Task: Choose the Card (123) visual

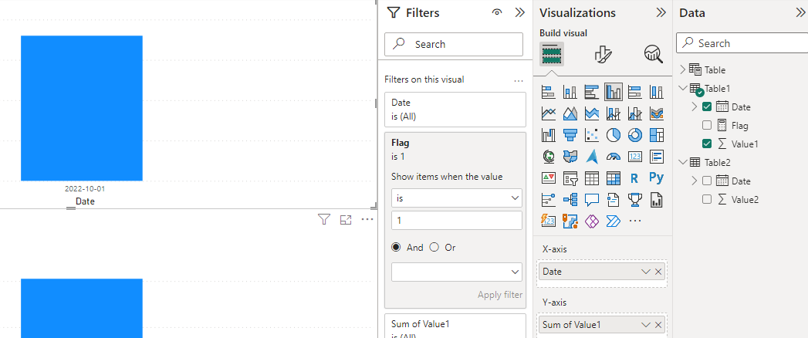Action: (x=635, y=156)
